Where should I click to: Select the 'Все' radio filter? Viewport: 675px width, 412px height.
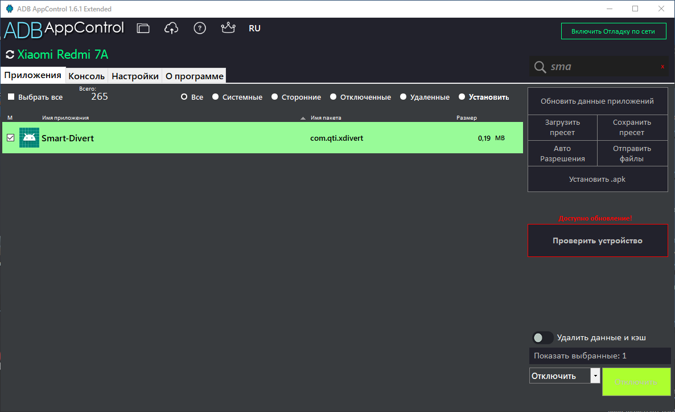(184, 97)
